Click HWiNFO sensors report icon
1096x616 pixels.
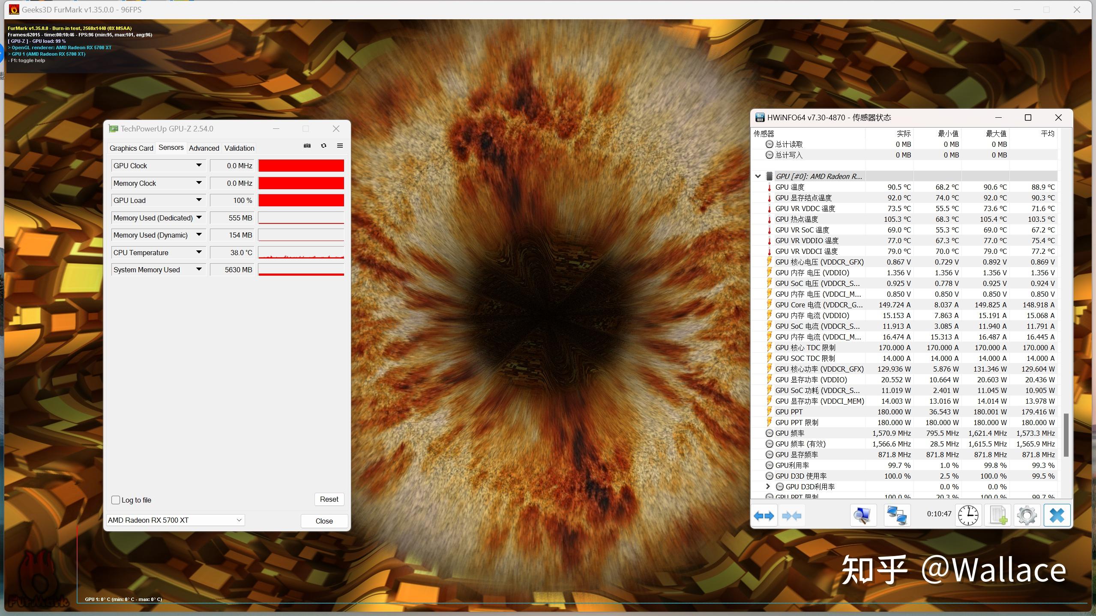(x=998, y=515)
